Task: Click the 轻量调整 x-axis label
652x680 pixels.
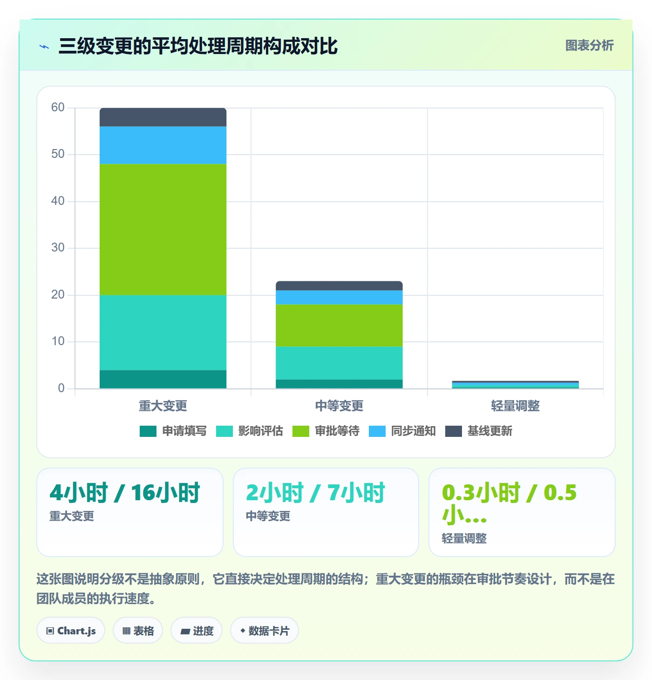Action: tap(516, 406)
